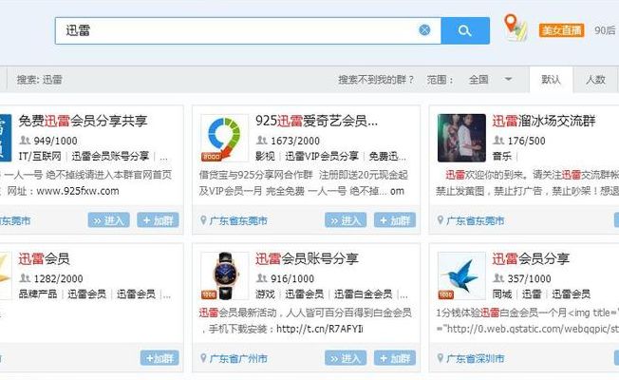
Task: Open the 迅雷溜冰场交流群 photo avatar
Action: pos(461,138)
